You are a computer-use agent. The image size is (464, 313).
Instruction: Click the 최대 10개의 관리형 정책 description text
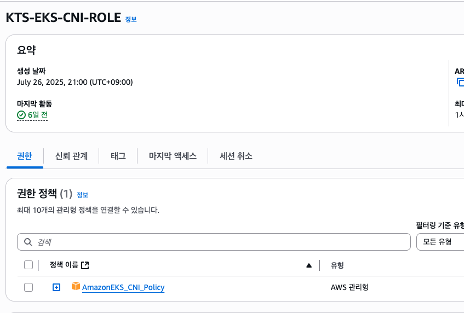pyautogui.click(x=88, y=210)
